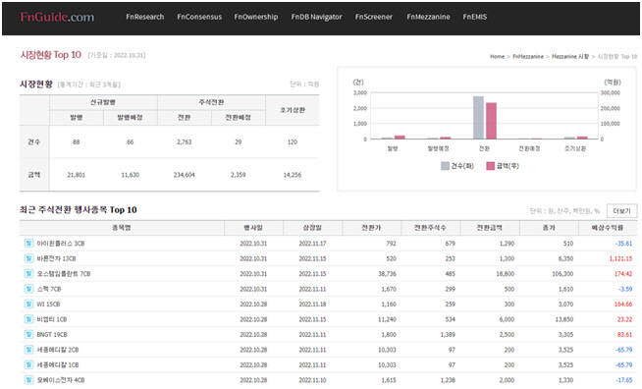Open the WI 15CB row
Screen dimensions: 642x389
(x=328, y=305)
